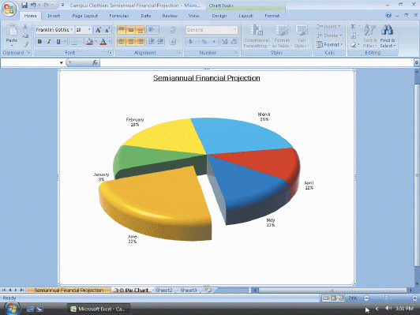Image resolution: width=420 pixels, height=315 pixels.
Task: Click the Redo icon
Action: coord(47,5)
